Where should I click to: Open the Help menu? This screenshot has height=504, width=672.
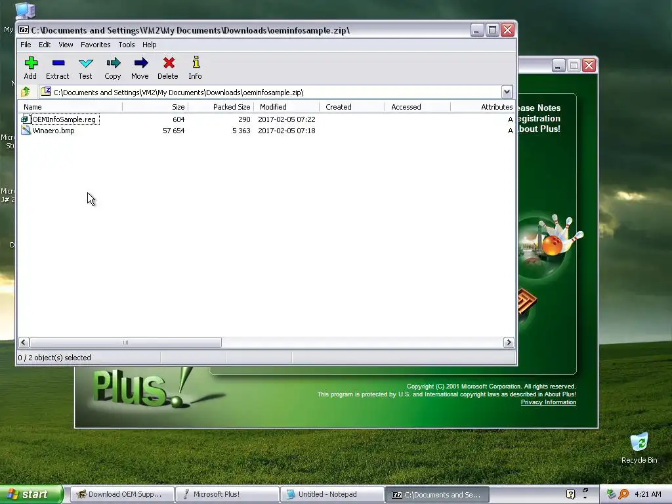pyautogui.click(x=149, y=45)
